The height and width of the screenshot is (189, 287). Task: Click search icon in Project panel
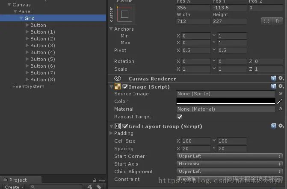(33, 187)
